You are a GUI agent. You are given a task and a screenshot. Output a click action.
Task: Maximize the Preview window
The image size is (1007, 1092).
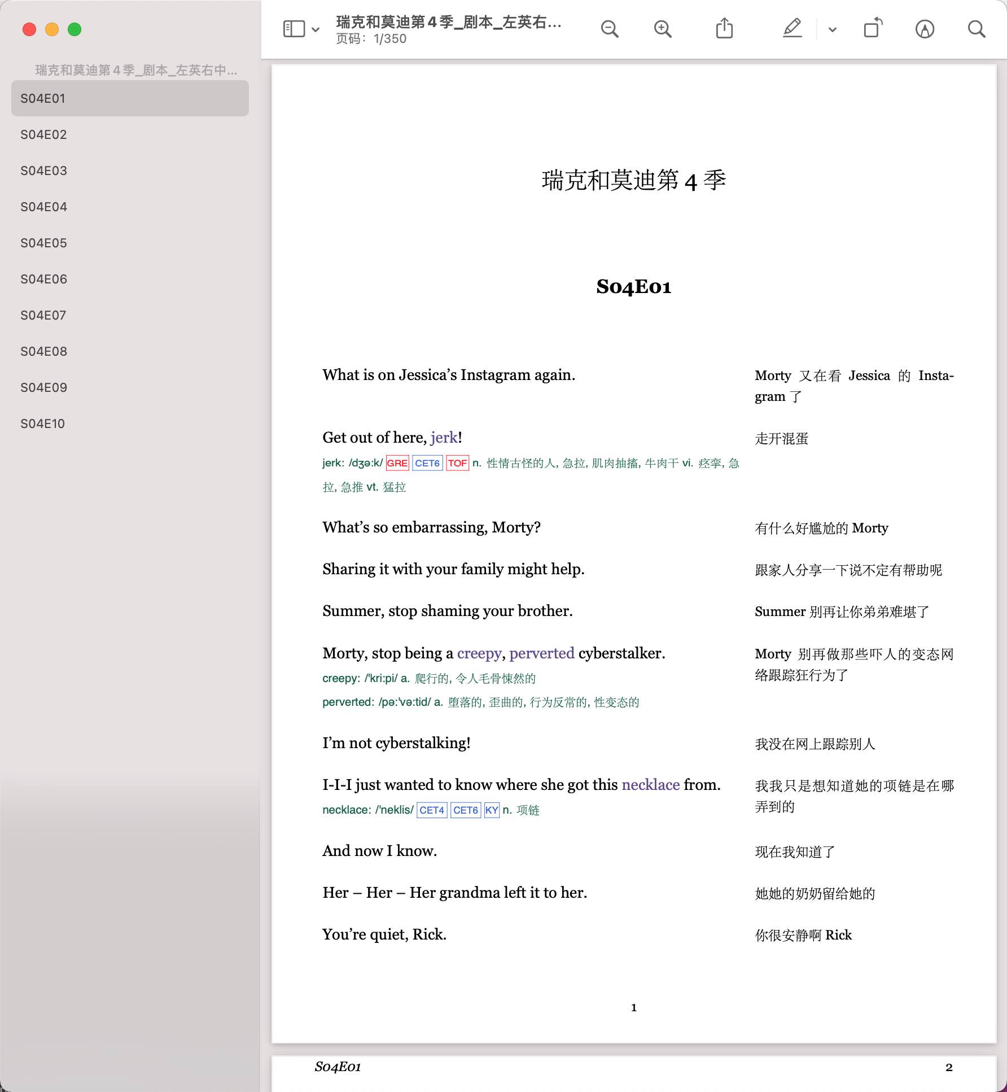click(75, 29)
